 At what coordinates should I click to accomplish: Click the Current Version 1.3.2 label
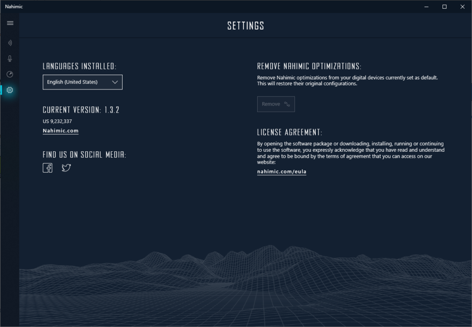tap(81, 110)
